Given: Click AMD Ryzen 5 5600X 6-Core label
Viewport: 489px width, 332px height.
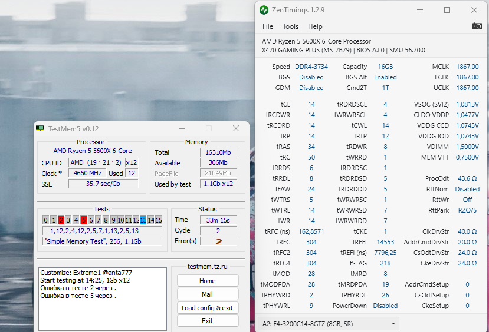Looking at the screenshot, I should (93, 151).
